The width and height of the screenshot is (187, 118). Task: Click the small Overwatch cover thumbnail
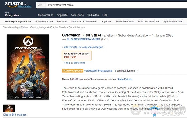tap(9, 108)
